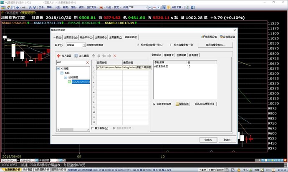Viewport: 288px width, 172px height.
Task: Click the red plus 加入副圖 icon
Action: (x=59, y=55)
